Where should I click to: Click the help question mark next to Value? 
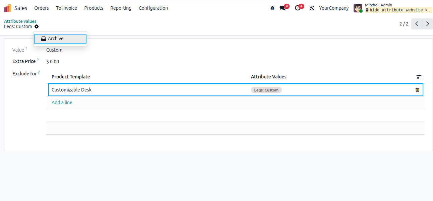26,49
